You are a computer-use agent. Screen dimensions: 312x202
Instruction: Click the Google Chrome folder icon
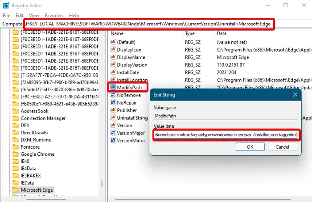click(15, 154)
